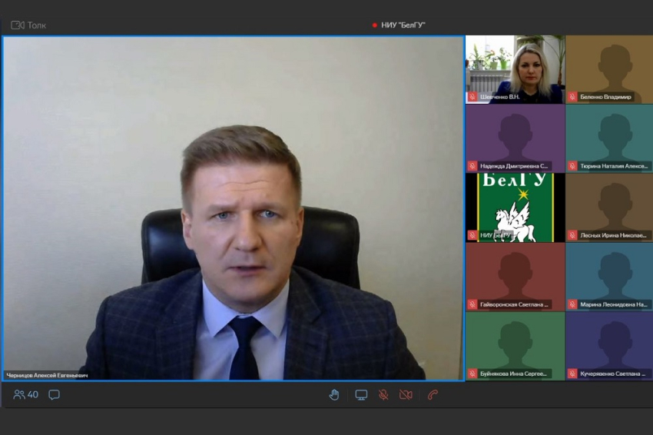Screen dimensions: 653x435
Task: Click muted mic icon on Гайворонская Светлана tile
Action: [x=472, y=304]
